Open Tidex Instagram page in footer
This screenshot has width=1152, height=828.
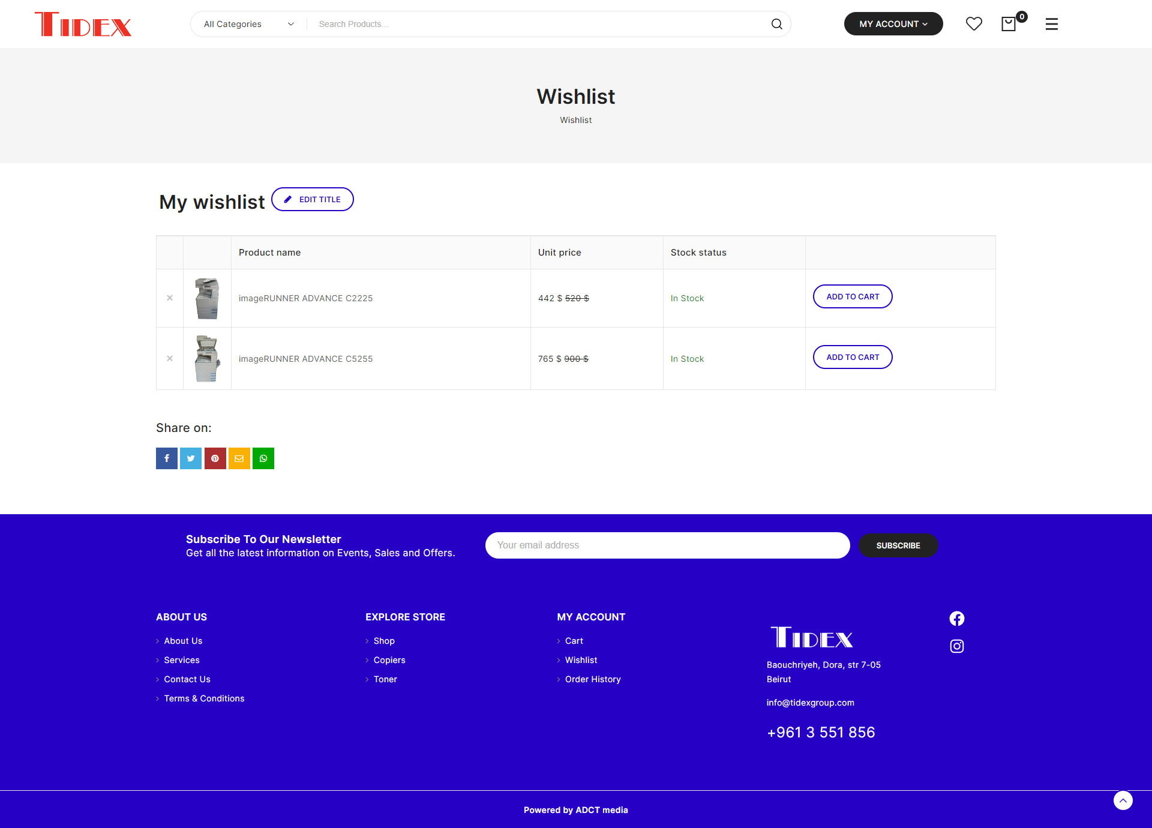956,646
